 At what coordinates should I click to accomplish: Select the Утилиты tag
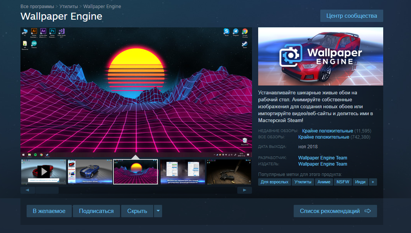pyautogui.click(x=303, y=182)
